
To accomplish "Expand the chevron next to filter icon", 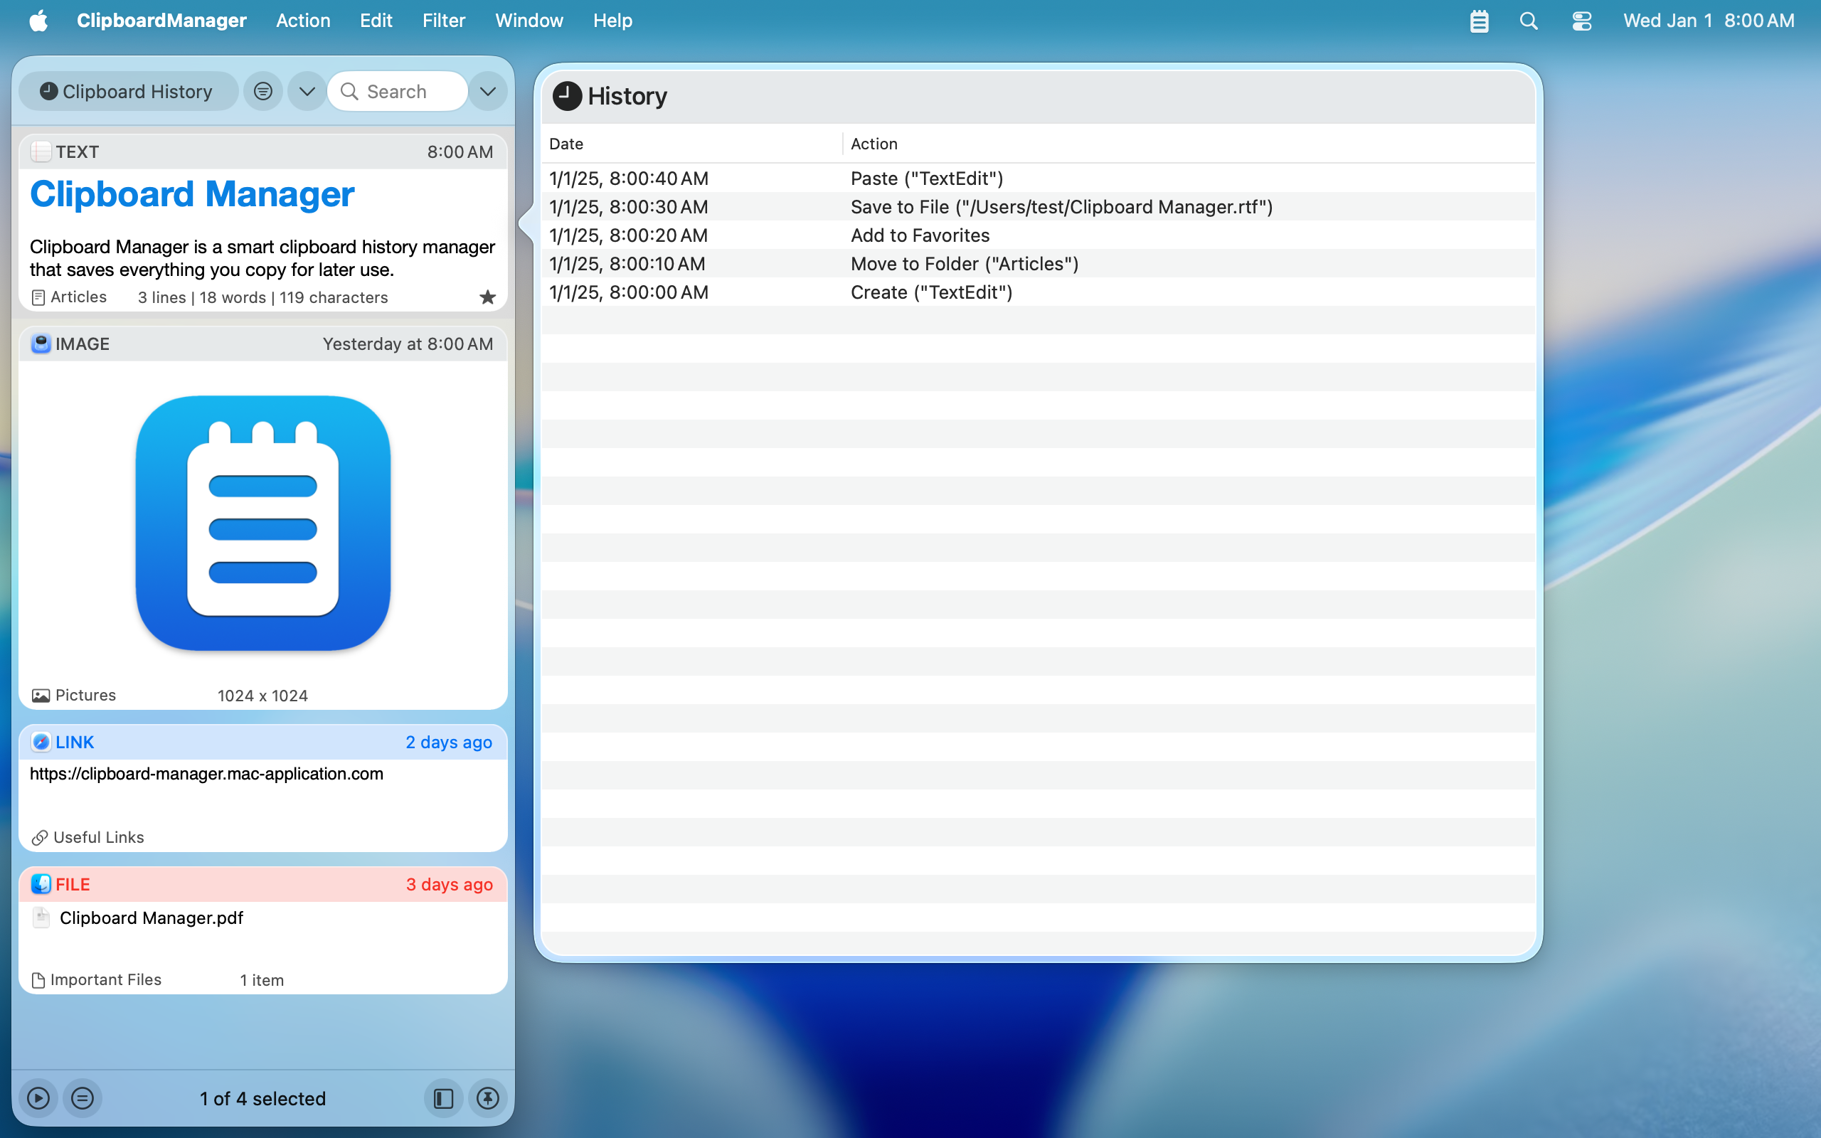I will click(307, 91).
